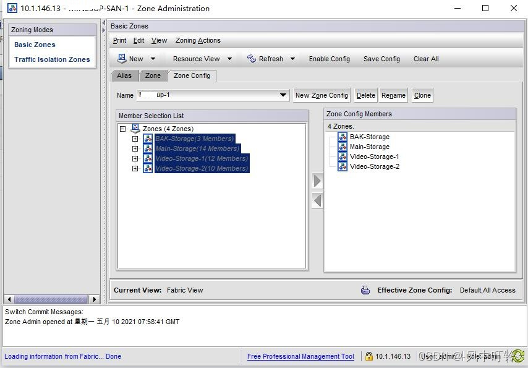The image size is (528, 368).
Task: Click the Fabric View current view text
Action: point(185,290)
